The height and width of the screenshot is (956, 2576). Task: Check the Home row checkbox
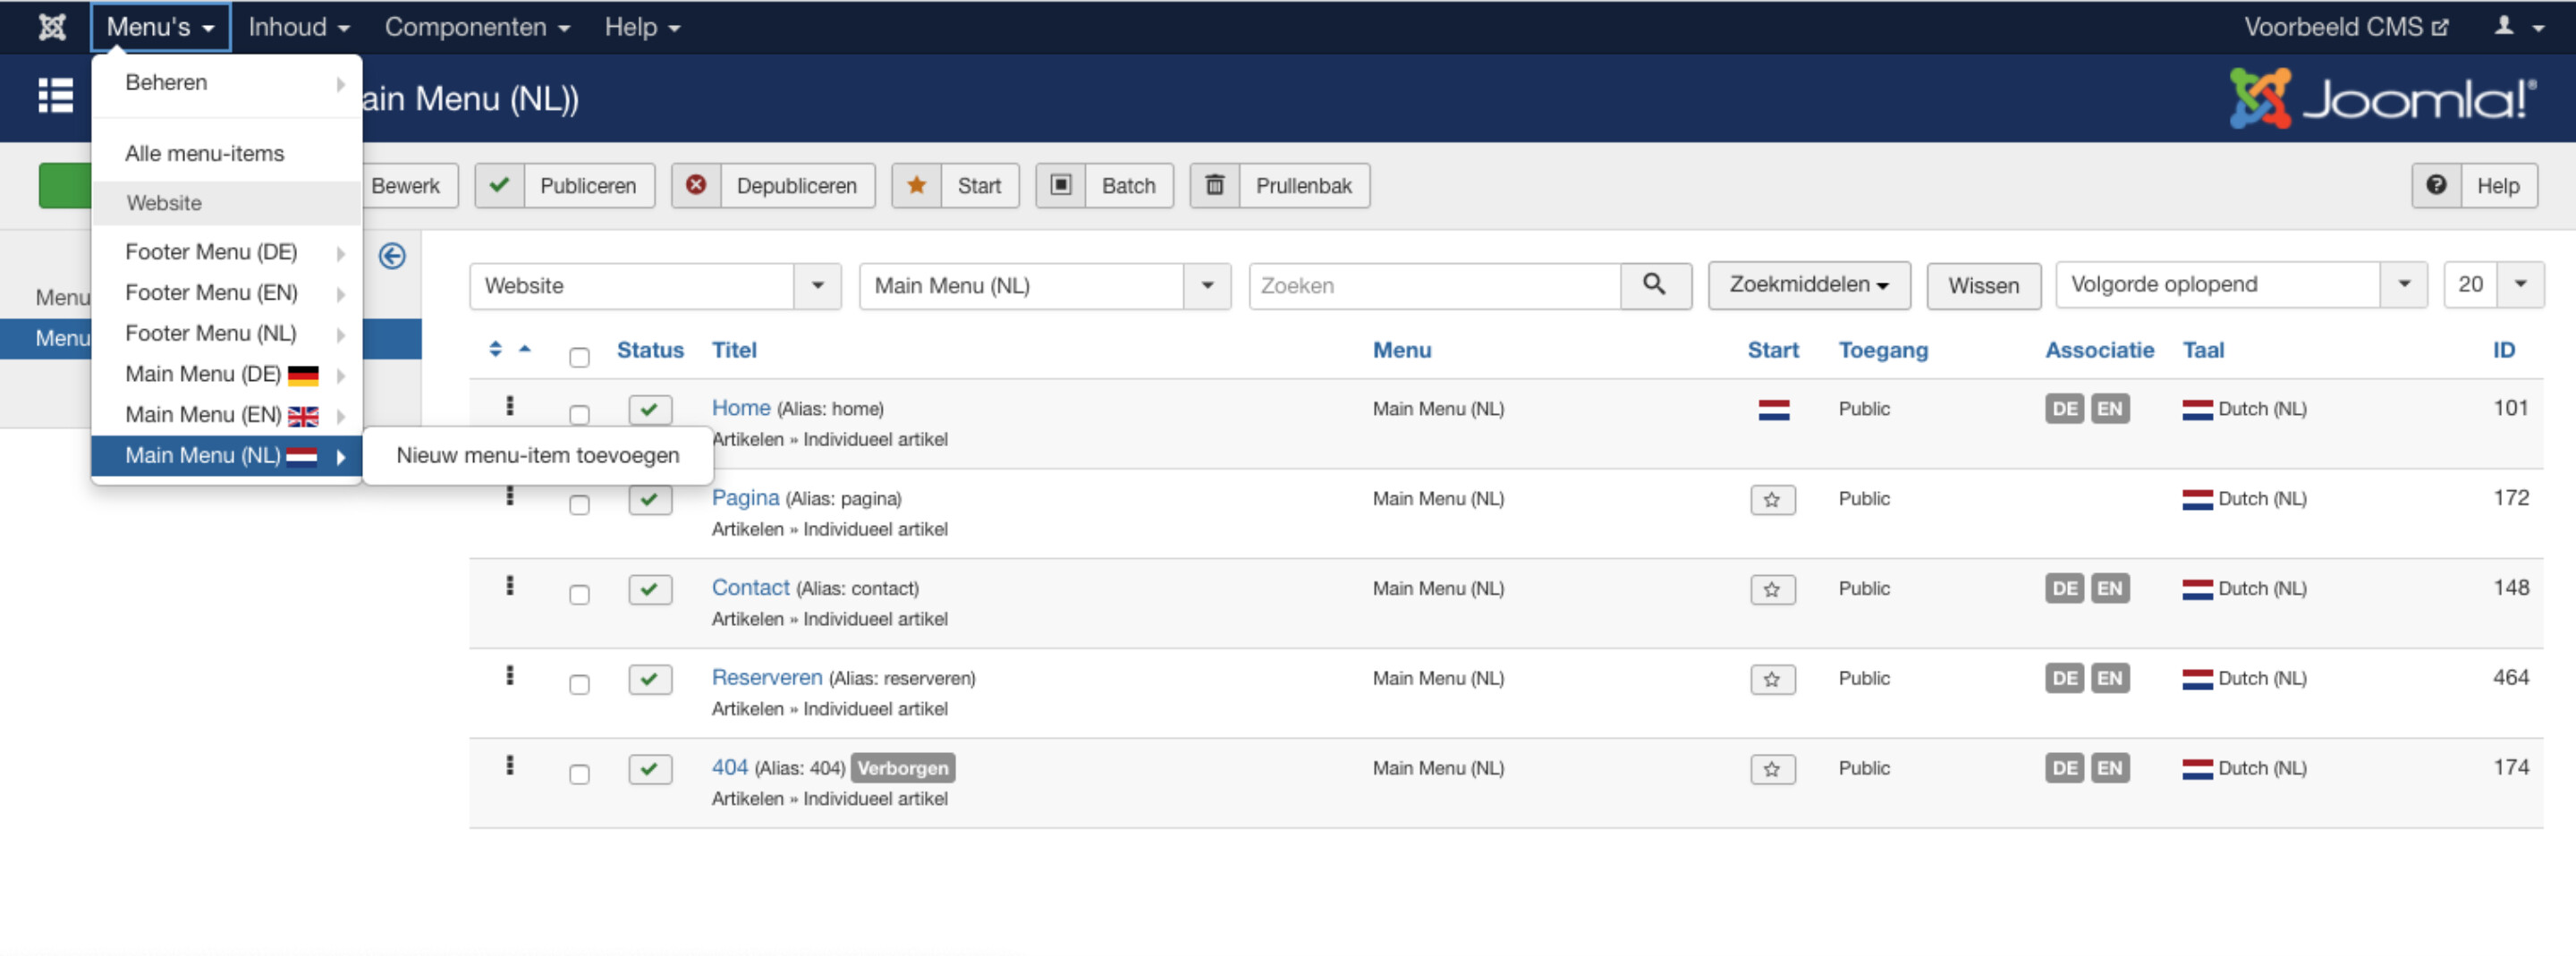click(579, 414)
